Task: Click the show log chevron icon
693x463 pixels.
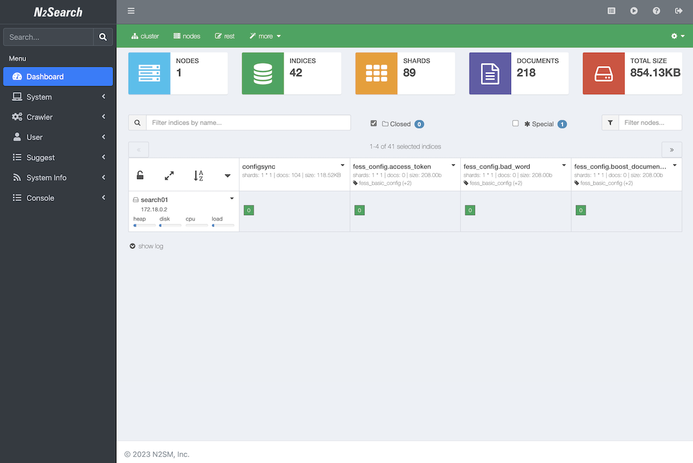Action: [132, 247]
